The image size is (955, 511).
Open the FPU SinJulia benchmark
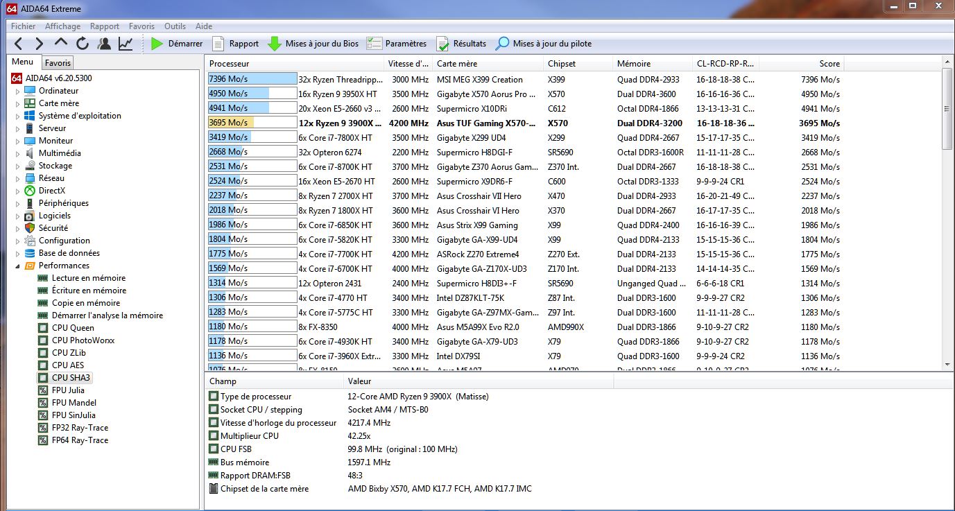[x=74, y=415]
